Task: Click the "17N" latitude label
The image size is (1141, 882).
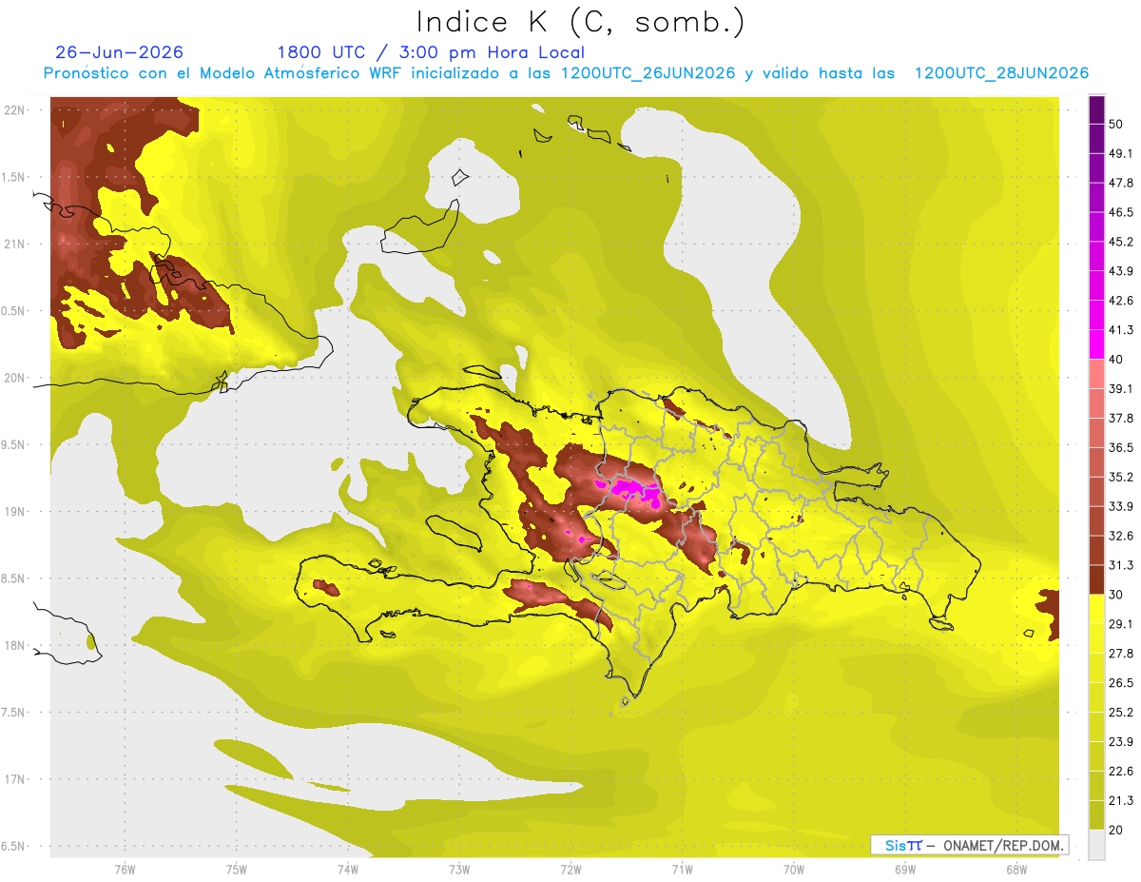Action: pyautogui.click(x=16, y=779)
